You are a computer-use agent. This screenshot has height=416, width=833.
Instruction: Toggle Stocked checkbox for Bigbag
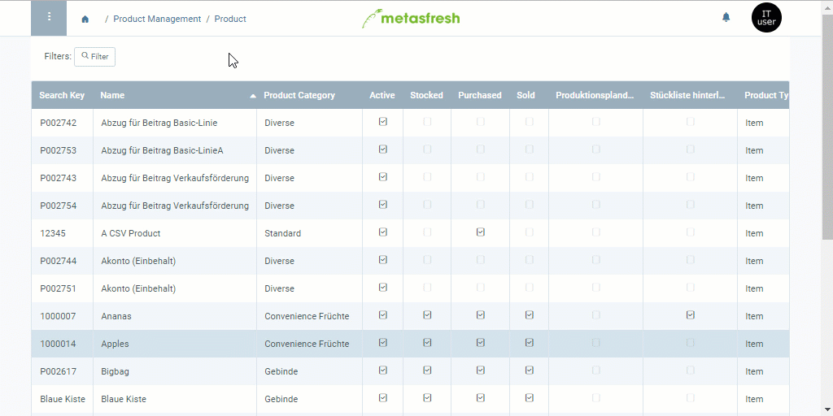(x=427, y=370)
